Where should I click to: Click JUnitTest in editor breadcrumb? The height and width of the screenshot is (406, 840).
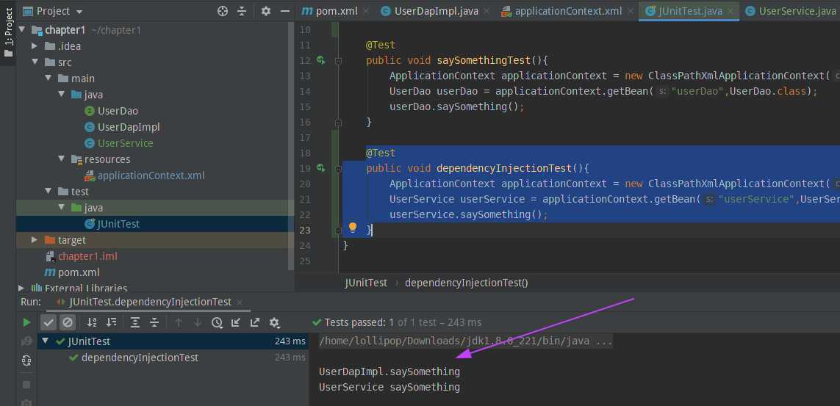366,283
